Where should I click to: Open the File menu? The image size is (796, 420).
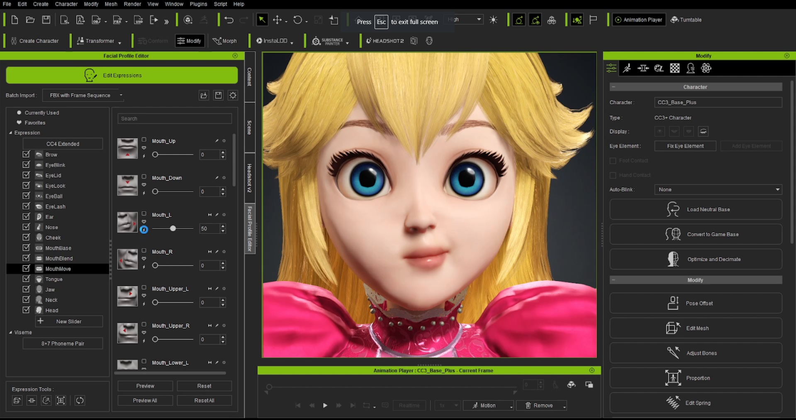tap(7, 4)
